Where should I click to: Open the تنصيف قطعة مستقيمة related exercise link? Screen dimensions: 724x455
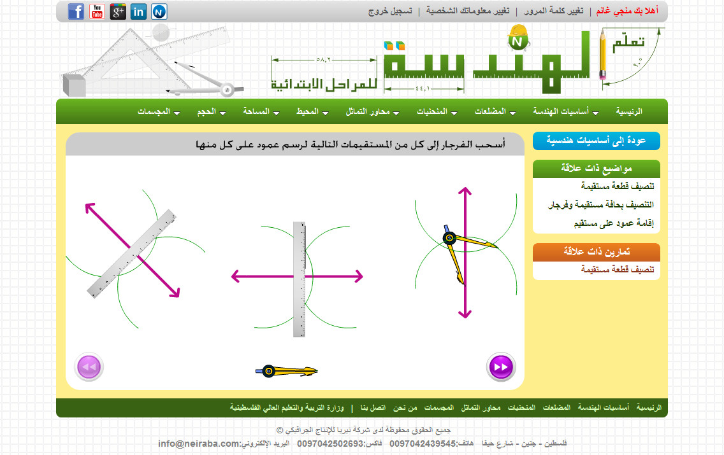point(617,270)
